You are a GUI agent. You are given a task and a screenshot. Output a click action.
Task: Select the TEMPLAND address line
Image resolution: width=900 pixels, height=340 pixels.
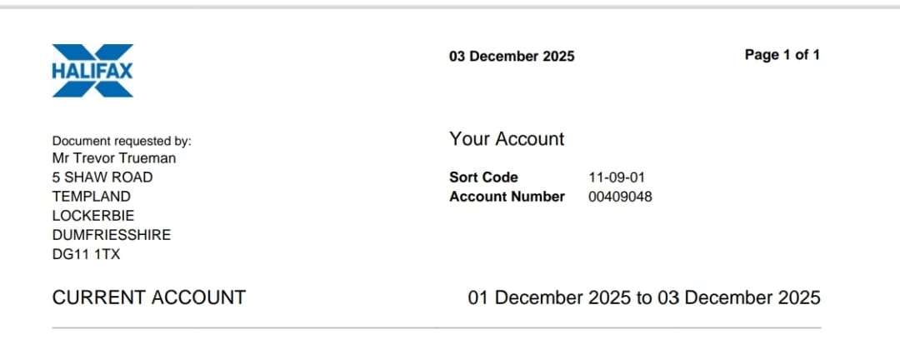(92, 197)
